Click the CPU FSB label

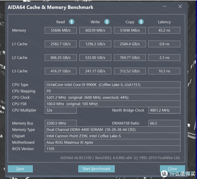coord(19,104)
